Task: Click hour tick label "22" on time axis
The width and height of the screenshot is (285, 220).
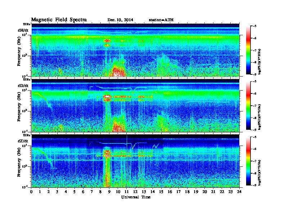Action: 222,192
